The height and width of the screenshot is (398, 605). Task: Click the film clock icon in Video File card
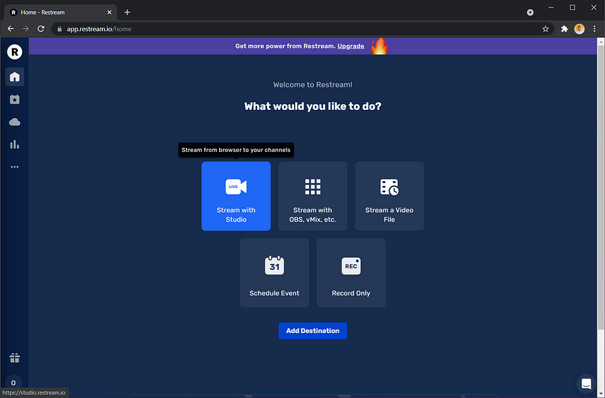coord(389,187)
